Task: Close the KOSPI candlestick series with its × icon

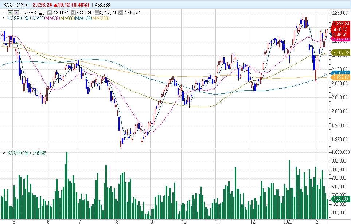Action: pyautogui.click(x=4, y=12)
